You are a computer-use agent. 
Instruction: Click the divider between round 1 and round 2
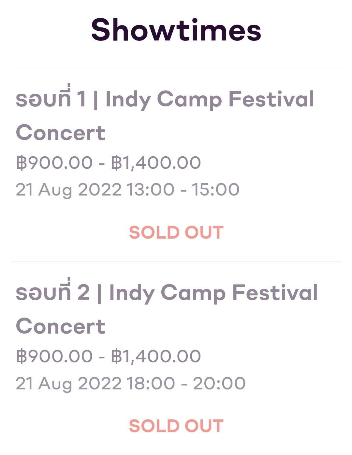point(176,261)
